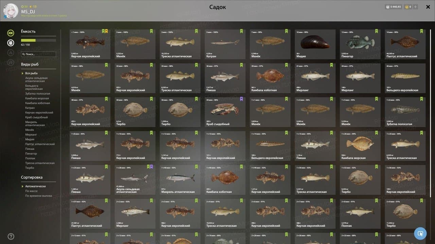435x244 pixels.
Task: Filter by Акула сельдевая атлантическая in the species list
Action: point(36,80)
